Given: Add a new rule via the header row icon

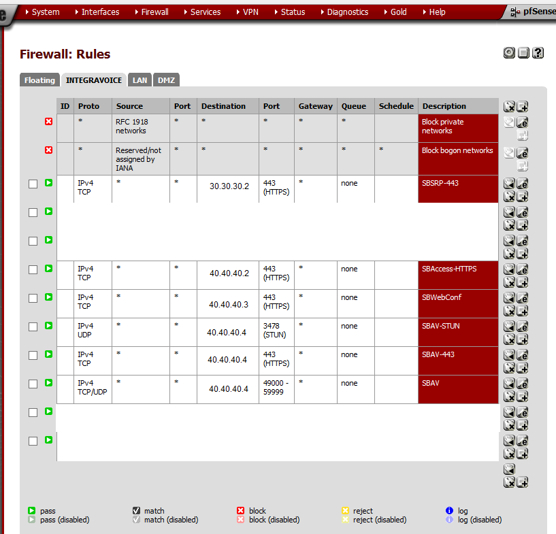Looking at the screenshot, I should pos(523,106).
